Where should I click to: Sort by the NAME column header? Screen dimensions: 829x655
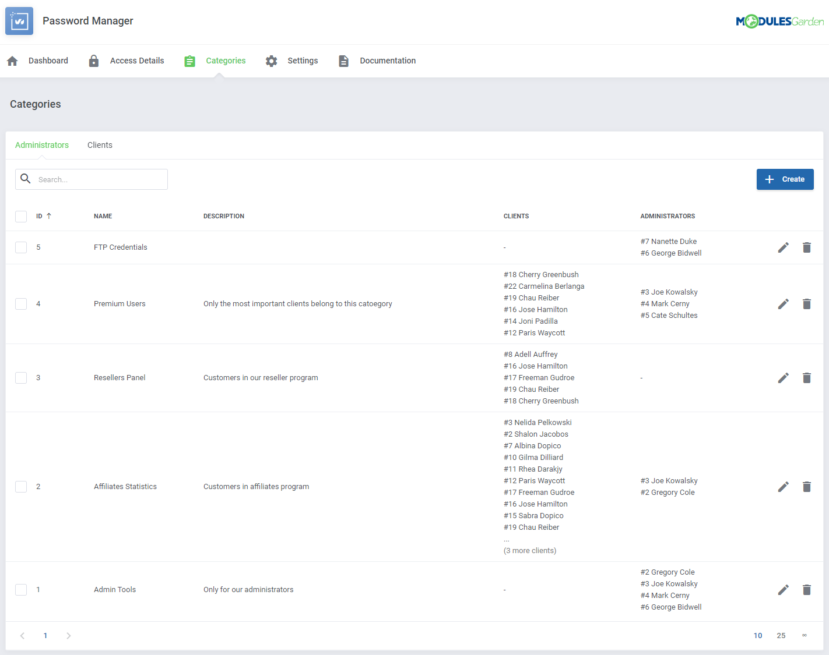pos(103,216)
